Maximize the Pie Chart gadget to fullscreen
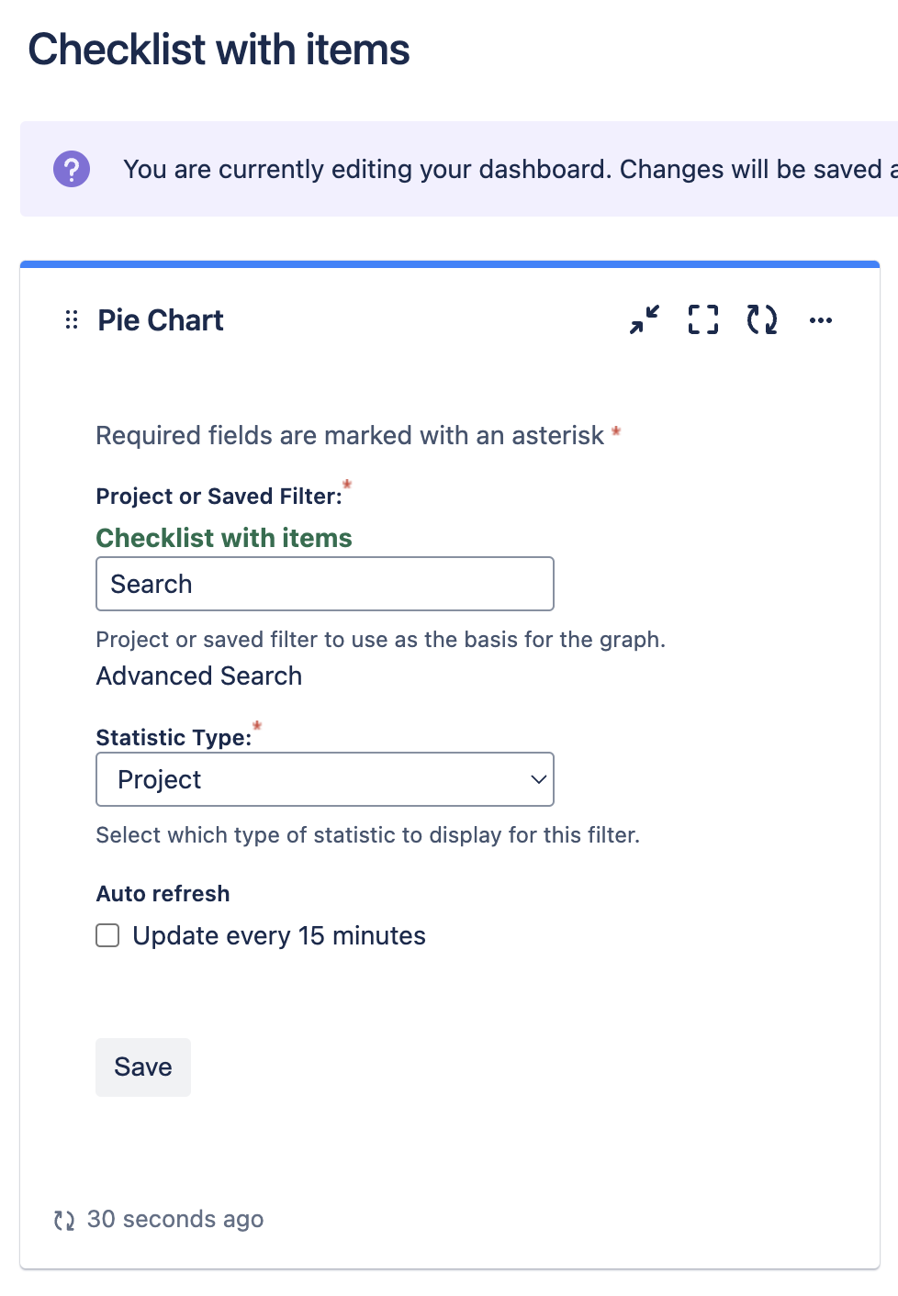The image size is (898, 1296). coord(703,320)
